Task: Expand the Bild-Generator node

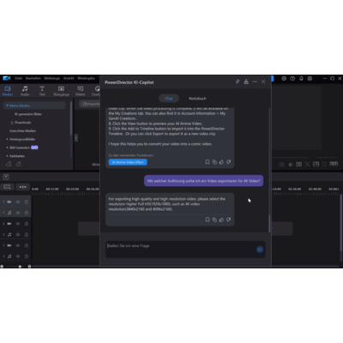Action: pyautogui.click(x=7, y=147)
